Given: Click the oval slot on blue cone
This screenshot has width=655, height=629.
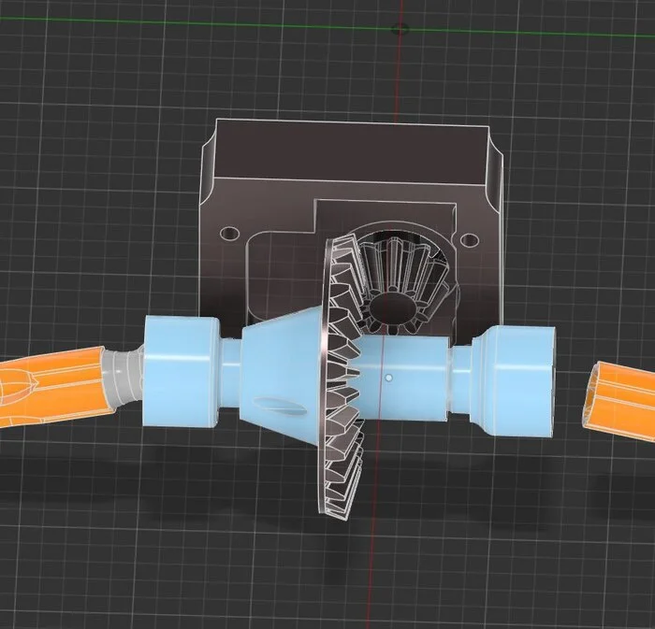Looking at the screenshot, I should 279,405.
